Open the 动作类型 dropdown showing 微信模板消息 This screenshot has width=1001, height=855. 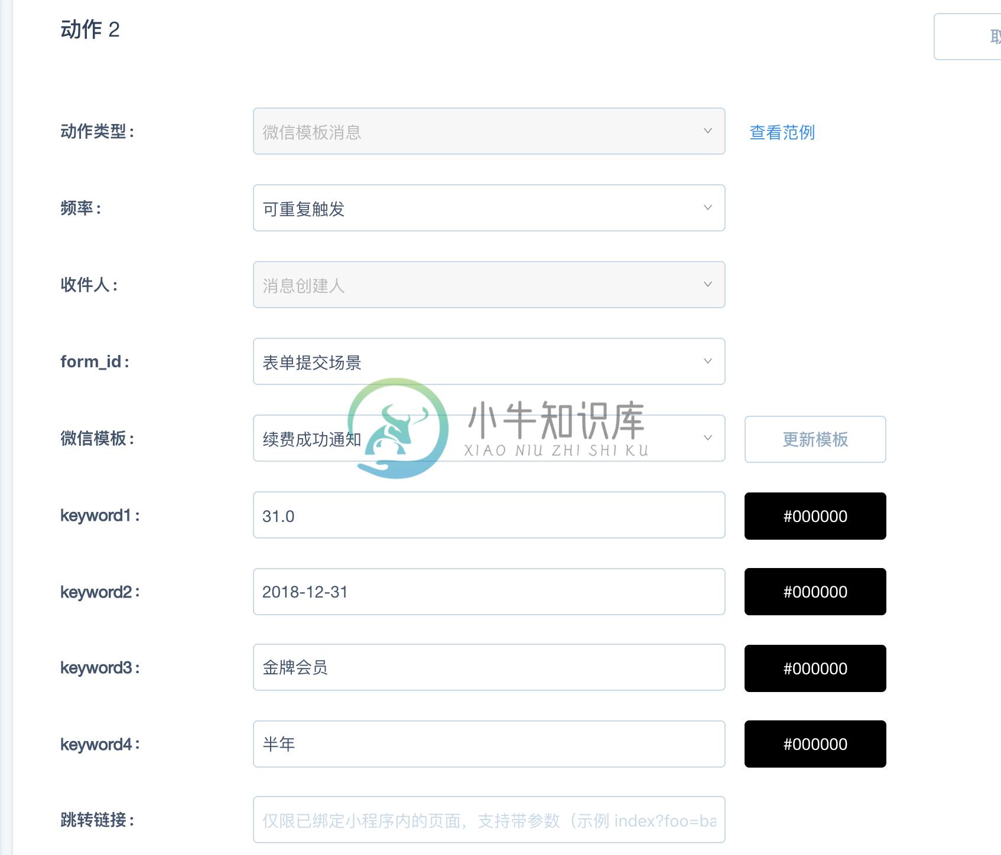coord(489,131)
